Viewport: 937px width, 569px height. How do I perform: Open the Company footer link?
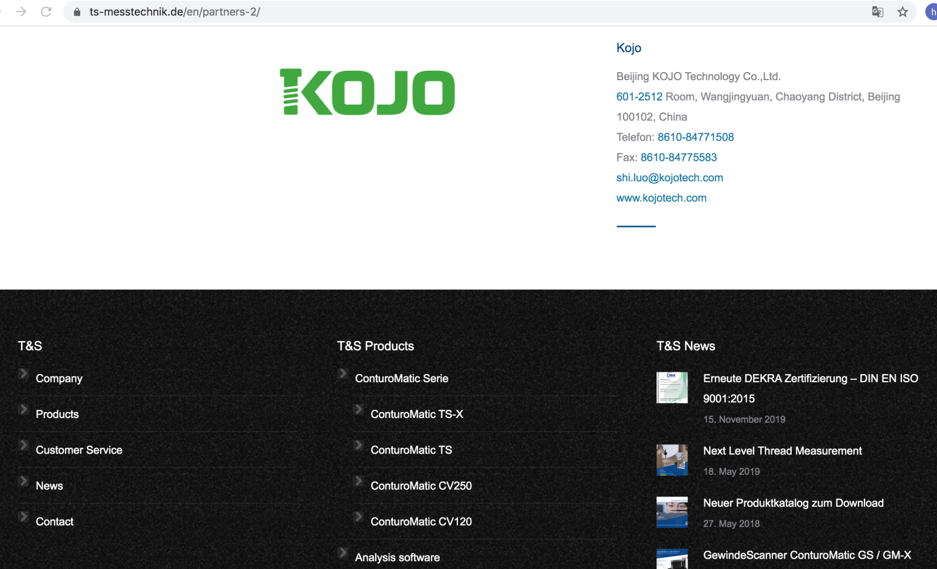pyautogui.click(x=59, y=379)
